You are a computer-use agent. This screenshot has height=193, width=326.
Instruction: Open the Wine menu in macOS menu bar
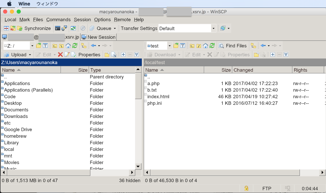24,4
